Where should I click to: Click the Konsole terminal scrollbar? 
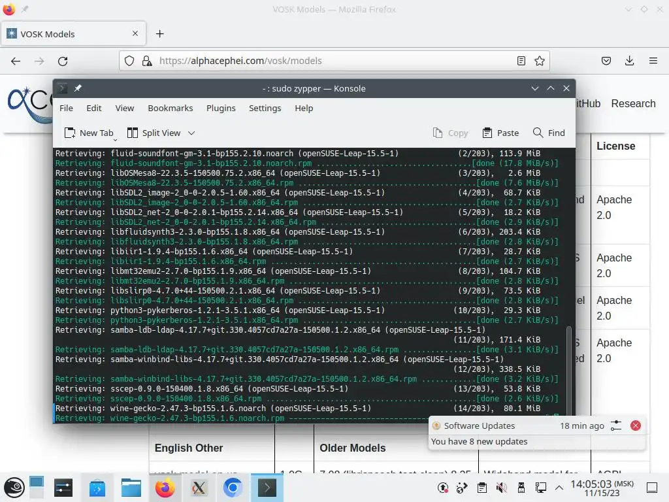568,371
